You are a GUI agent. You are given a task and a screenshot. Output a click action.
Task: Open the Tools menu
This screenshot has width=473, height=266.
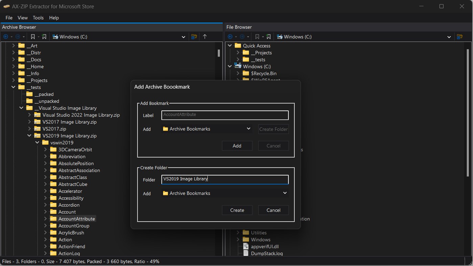pos(38,18)
